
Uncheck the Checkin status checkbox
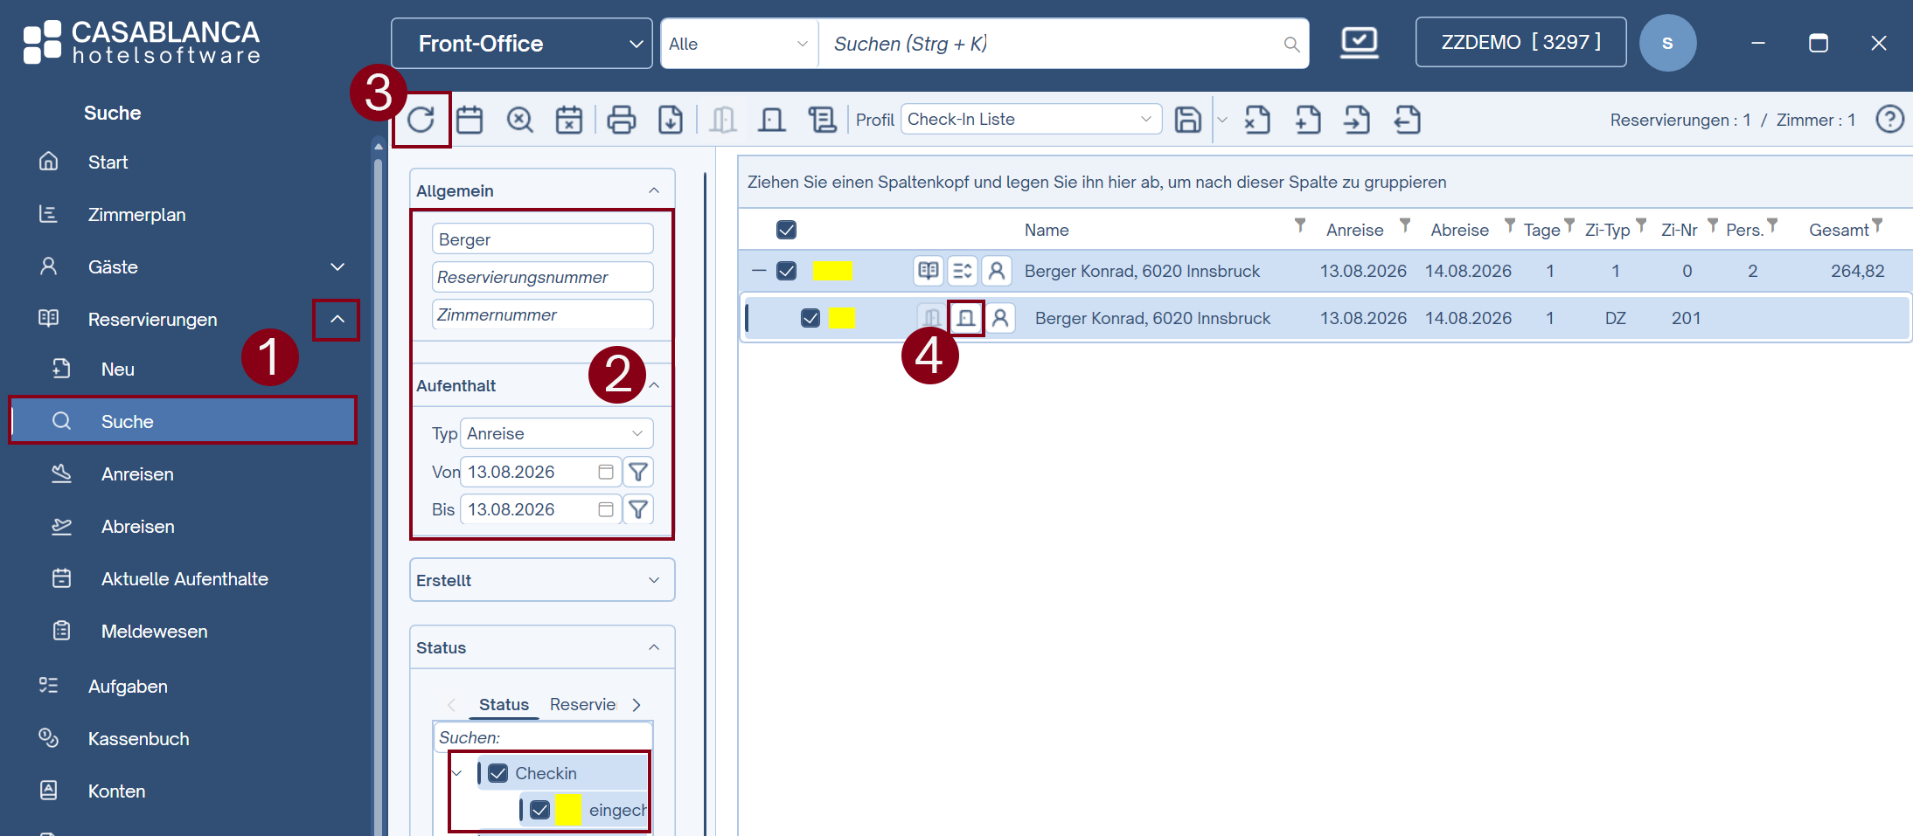point(498,773)
